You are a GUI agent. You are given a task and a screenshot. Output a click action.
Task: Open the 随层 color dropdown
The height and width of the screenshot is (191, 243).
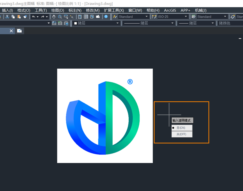117,23
